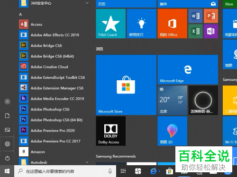Open the Microsoft Edge tile
Viewport: 237px width, 177px height.
(x=188, y=69)
